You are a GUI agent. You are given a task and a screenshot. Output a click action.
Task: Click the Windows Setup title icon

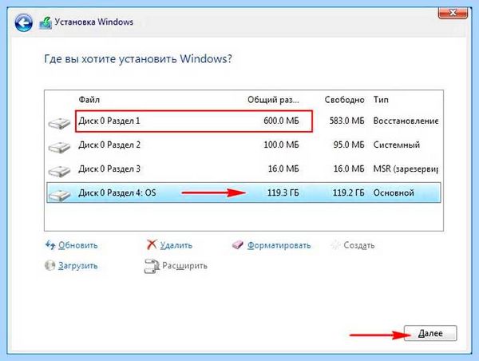[46, 23]
